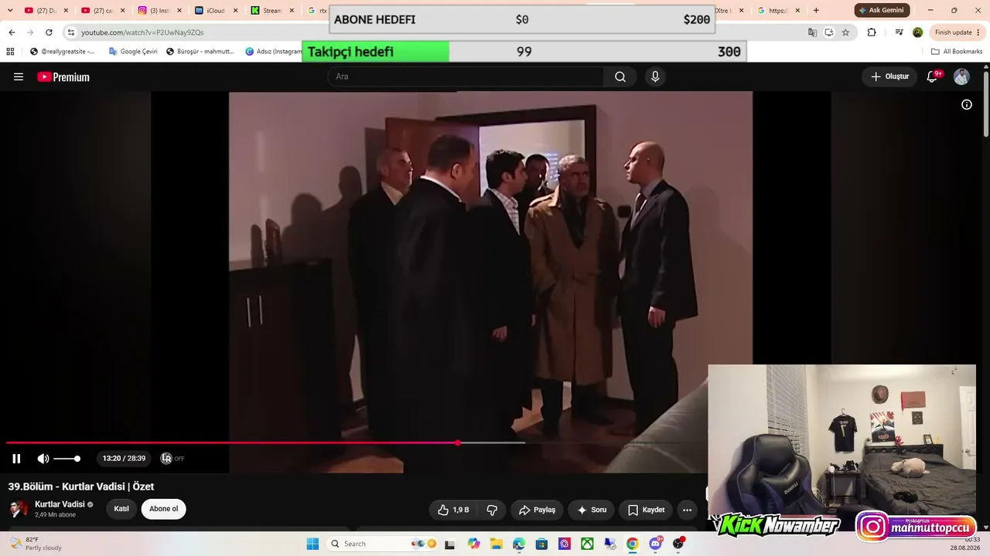
Task: Adjust the volume slider in the player
Action: [67, 459]
